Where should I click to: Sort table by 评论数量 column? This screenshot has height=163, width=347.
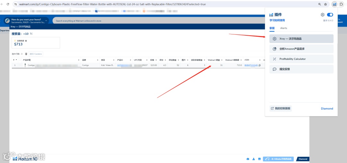coord(179,60)
